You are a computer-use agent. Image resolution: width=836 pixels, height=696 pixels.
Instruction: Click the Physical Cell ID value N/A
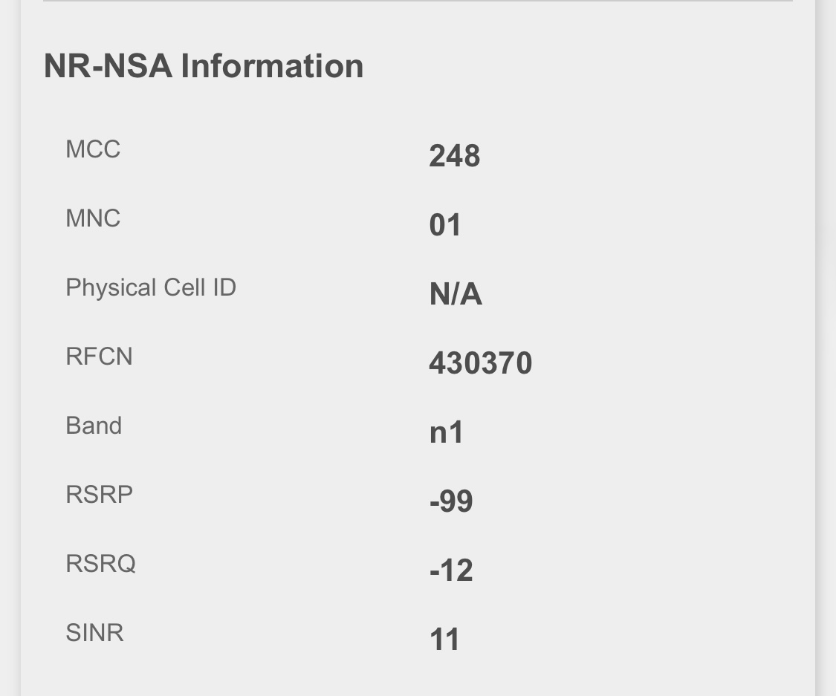point(456,295)
